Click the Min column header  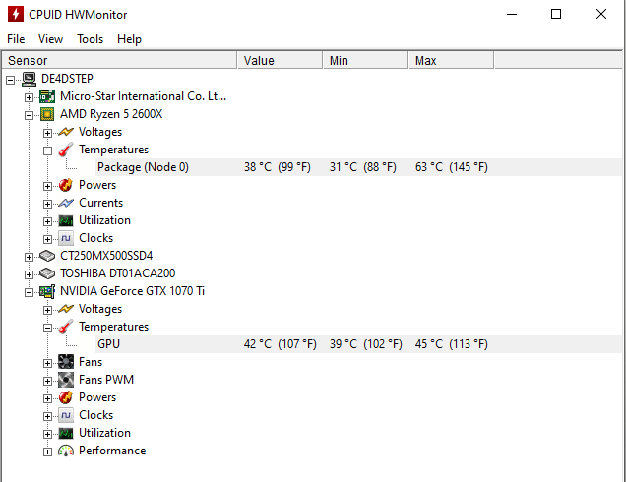tap(366, 61)
